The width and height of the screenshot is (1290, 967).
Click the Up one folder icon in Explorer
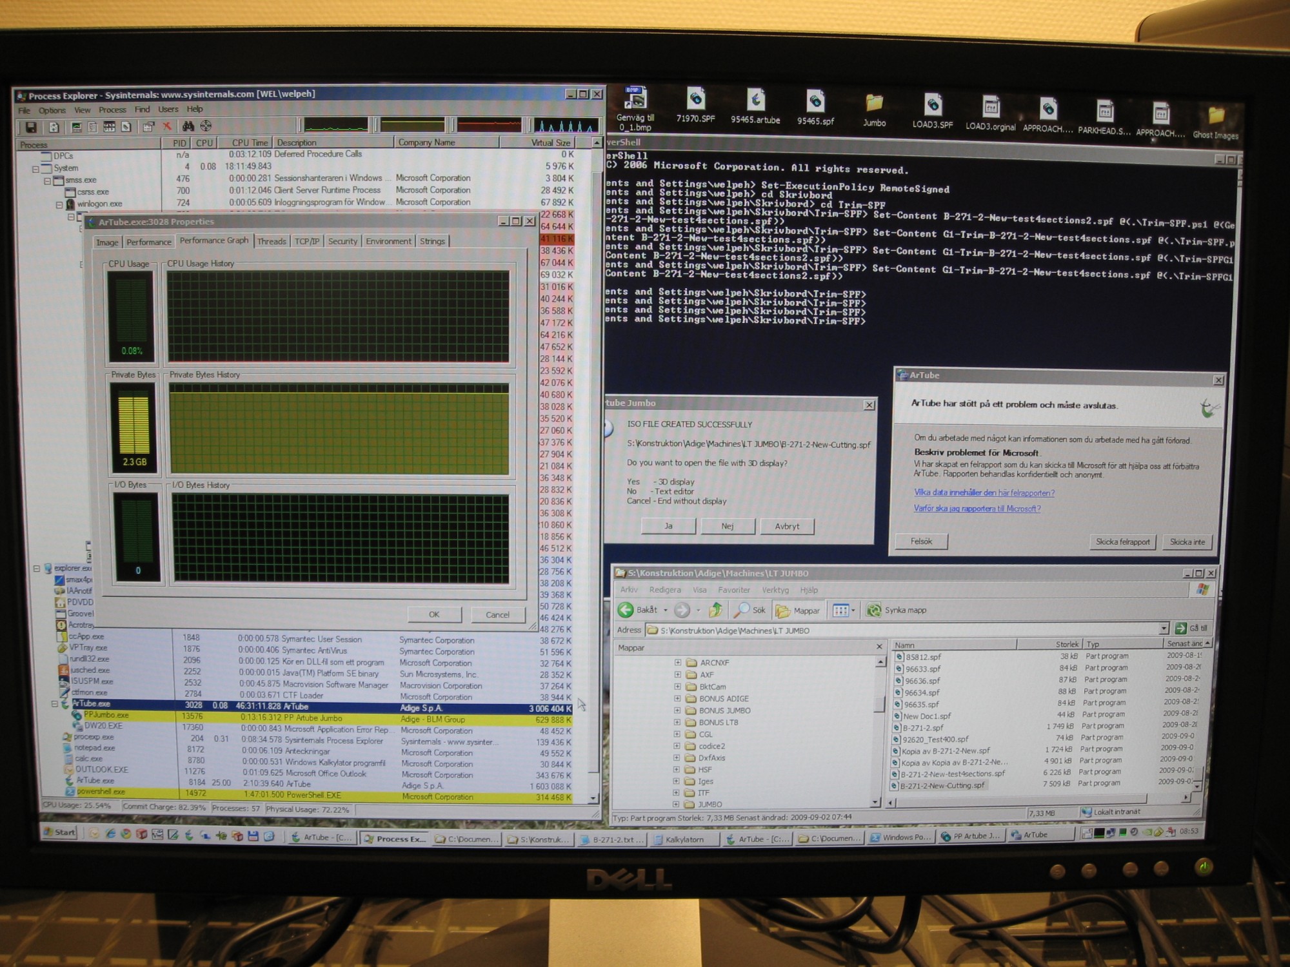click(x=716, y=610)
